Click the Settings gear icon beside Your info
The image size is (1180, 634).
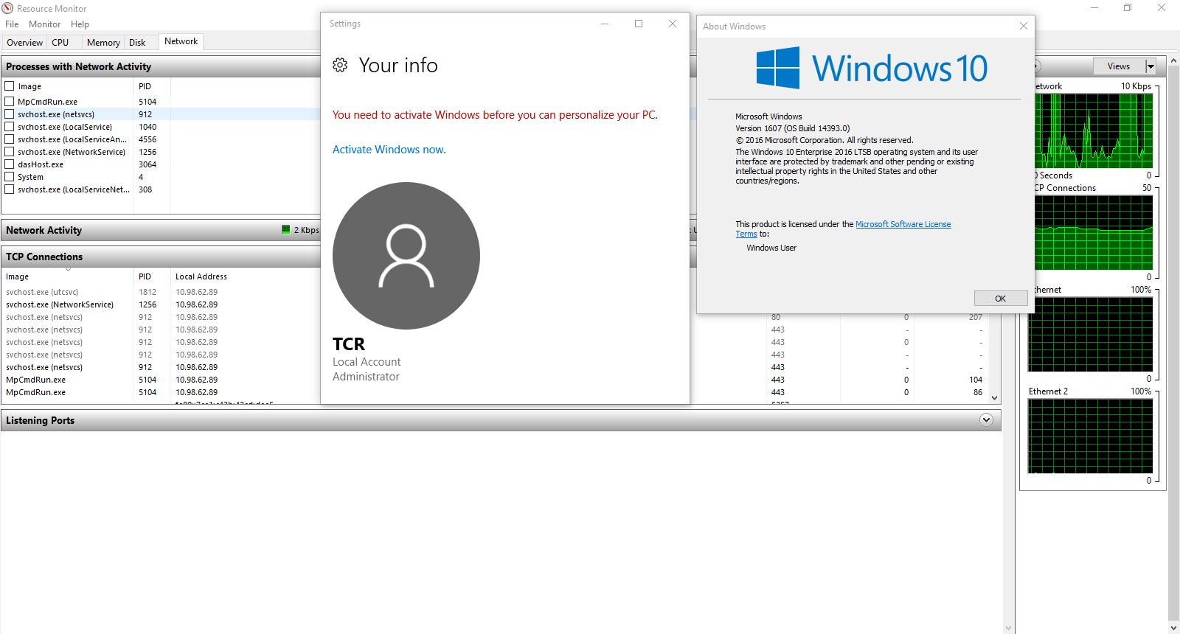click(340, 65)
